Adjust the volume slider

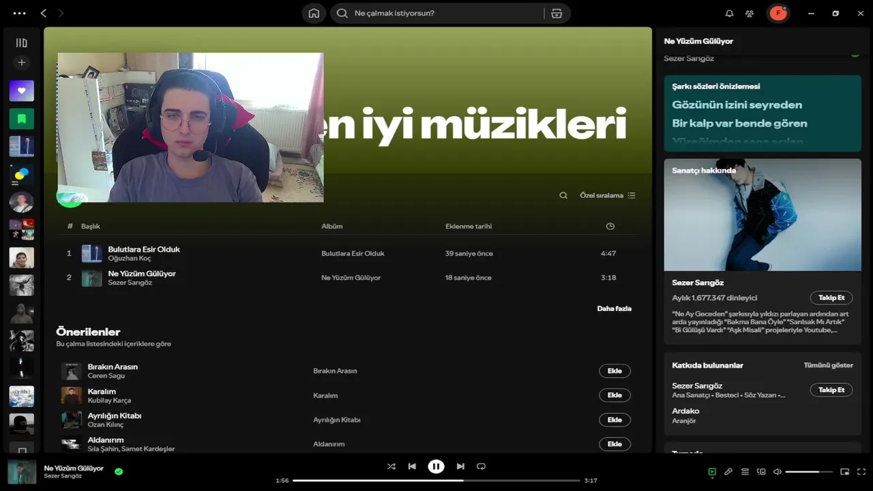(x=809, y=472)
